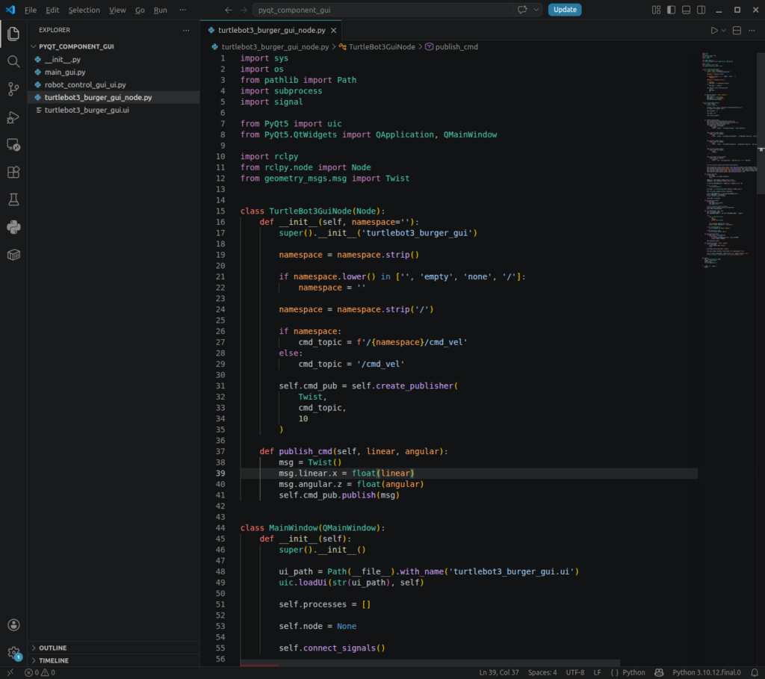Select turtlebot3_burger_gui_node.py in Explorer
Image resolution: width=765 pixels, height=679 pixels.
click(x=114, y=98)
